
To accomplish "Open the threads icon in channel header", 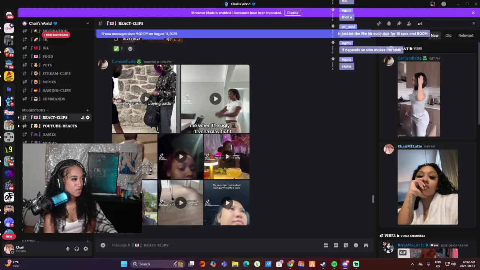I will click(x=379, y=23).
